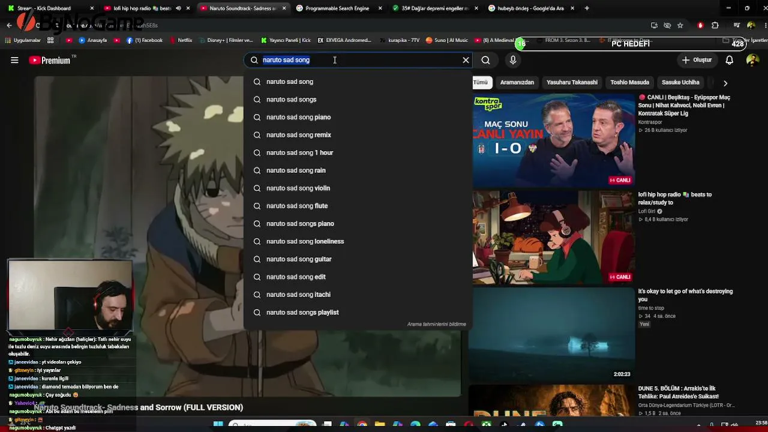Image resolution: width=768 pixels, height=432 pixels.
Task: Select the Tümü filter chip
Action: (x=481, y=82)
